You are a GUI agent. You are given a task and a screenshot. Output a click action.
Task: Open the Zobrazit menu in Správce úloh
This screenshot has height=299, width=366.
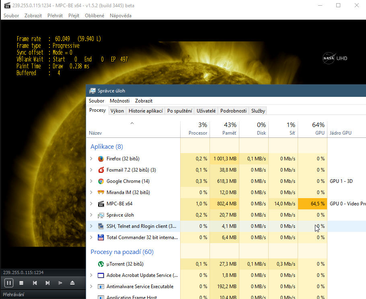point(144,101)
